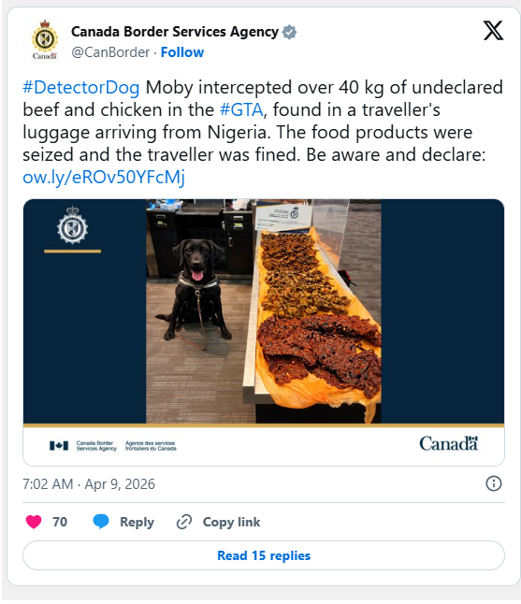Click the Reply text label
Screen dimensions: 521x604
pyautogui.click(x=137, y=522)
